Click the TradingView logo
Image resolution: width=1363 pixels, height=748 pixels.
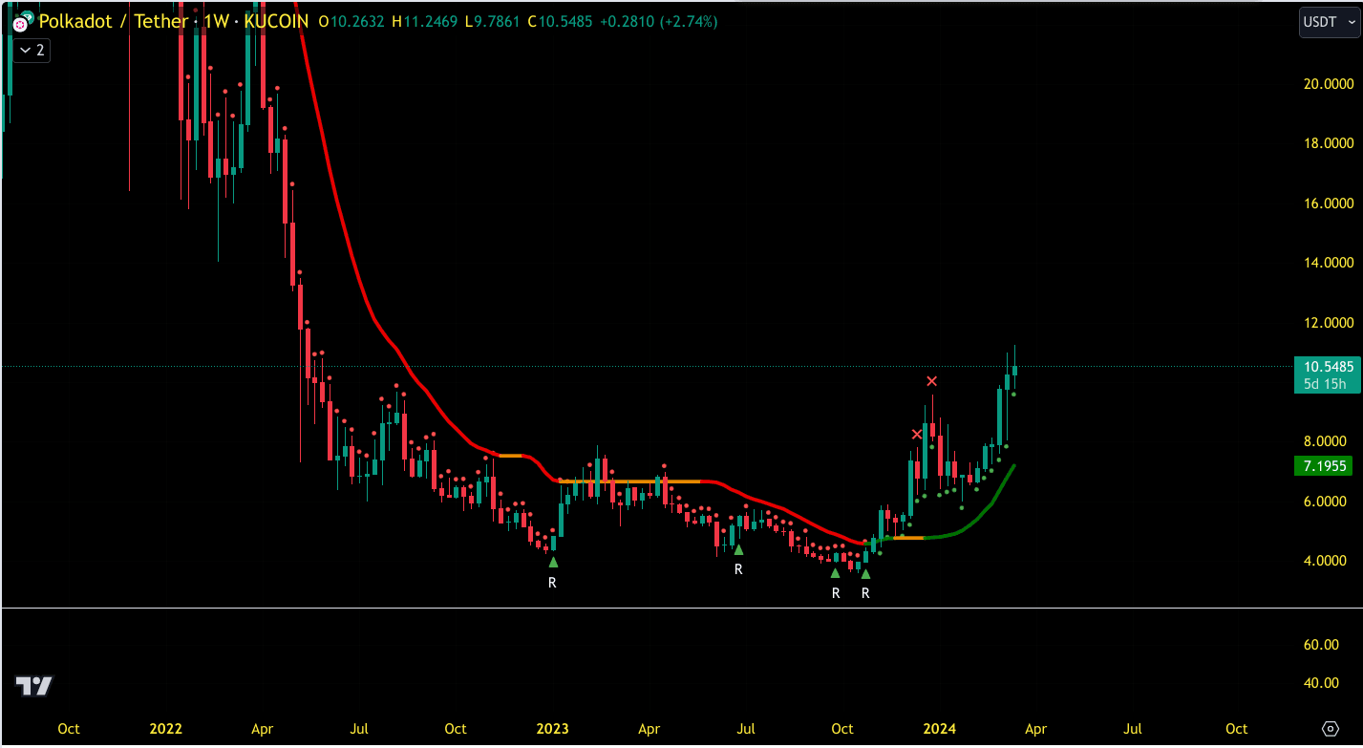pyautogui.click(x=34, y=685)
